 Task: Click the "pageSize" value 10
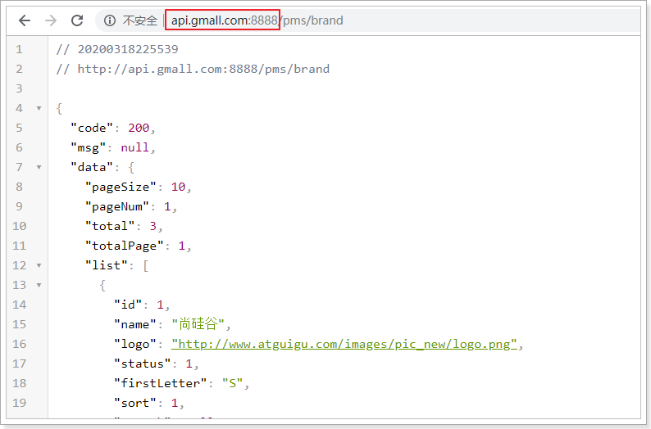coord(178,187)
